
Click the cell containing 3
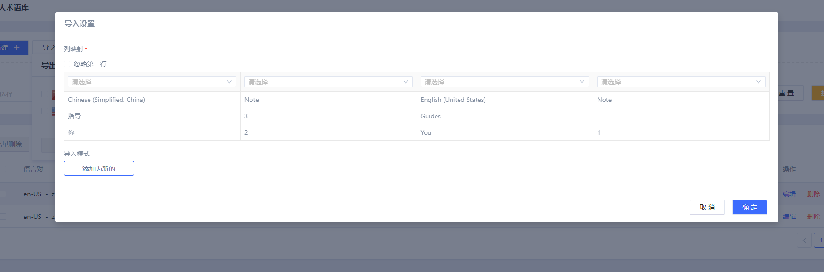click(328, 116)
